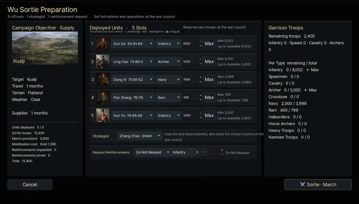This screenshot has width=359, height=204.
Task: Adjust the reinforcement count stepper arrows
Action: 222,152
